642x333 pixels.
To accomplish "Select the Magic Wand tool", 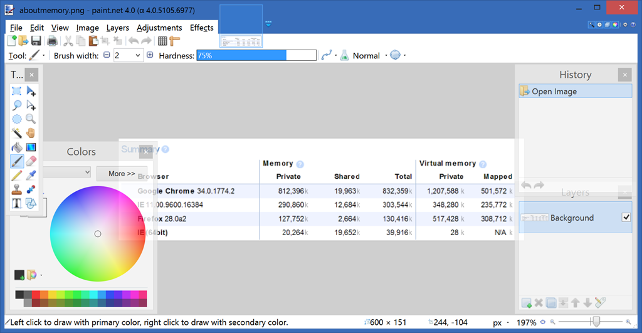I will click(x=17, y=133).
